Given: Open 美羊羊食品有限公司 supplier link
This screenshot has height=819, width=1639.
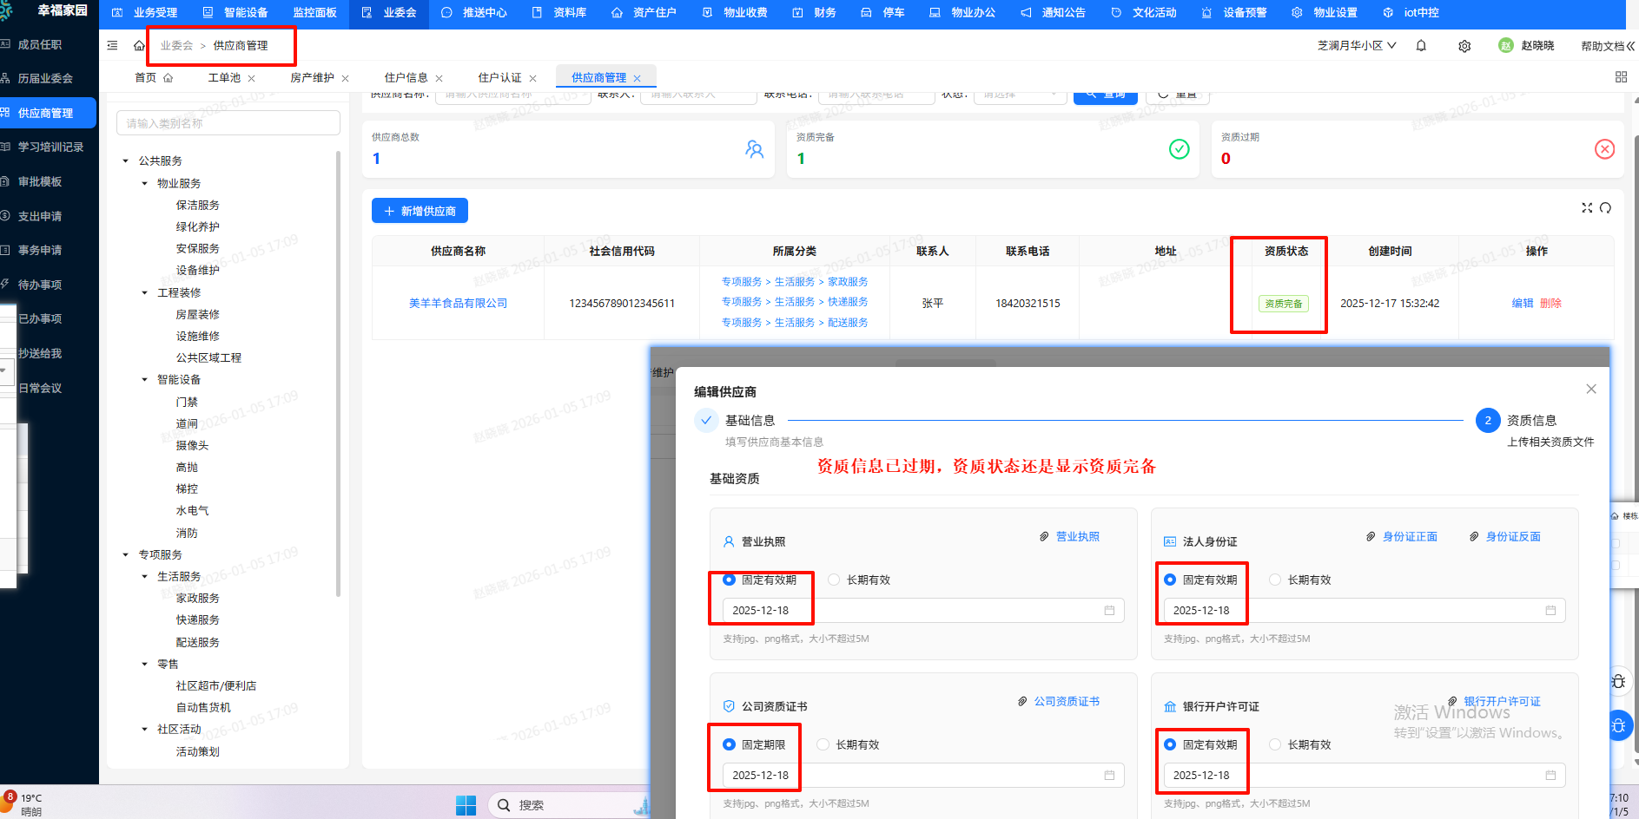Looking at the screenshot, I should point(458,304).
